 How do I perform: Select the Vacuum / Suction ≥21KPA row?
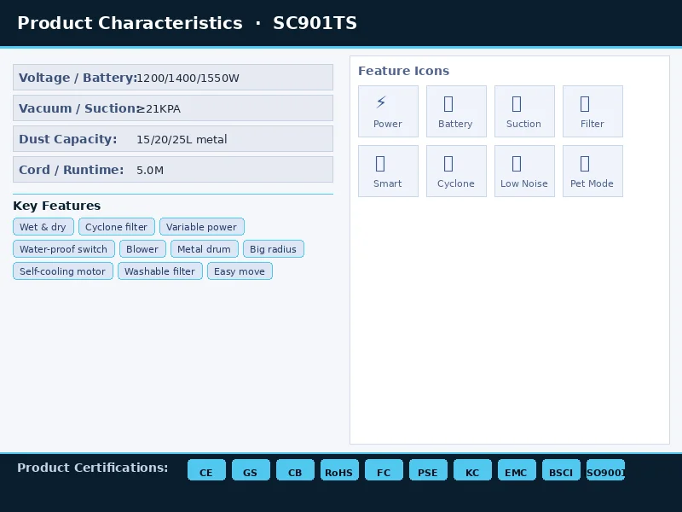173,108
